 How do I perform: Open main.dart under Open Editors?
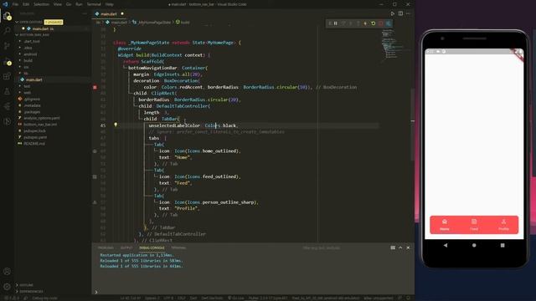[x=43, y=29]
